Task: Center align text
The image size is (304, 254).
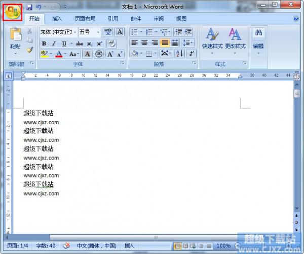Action: [x=144, y=43]
